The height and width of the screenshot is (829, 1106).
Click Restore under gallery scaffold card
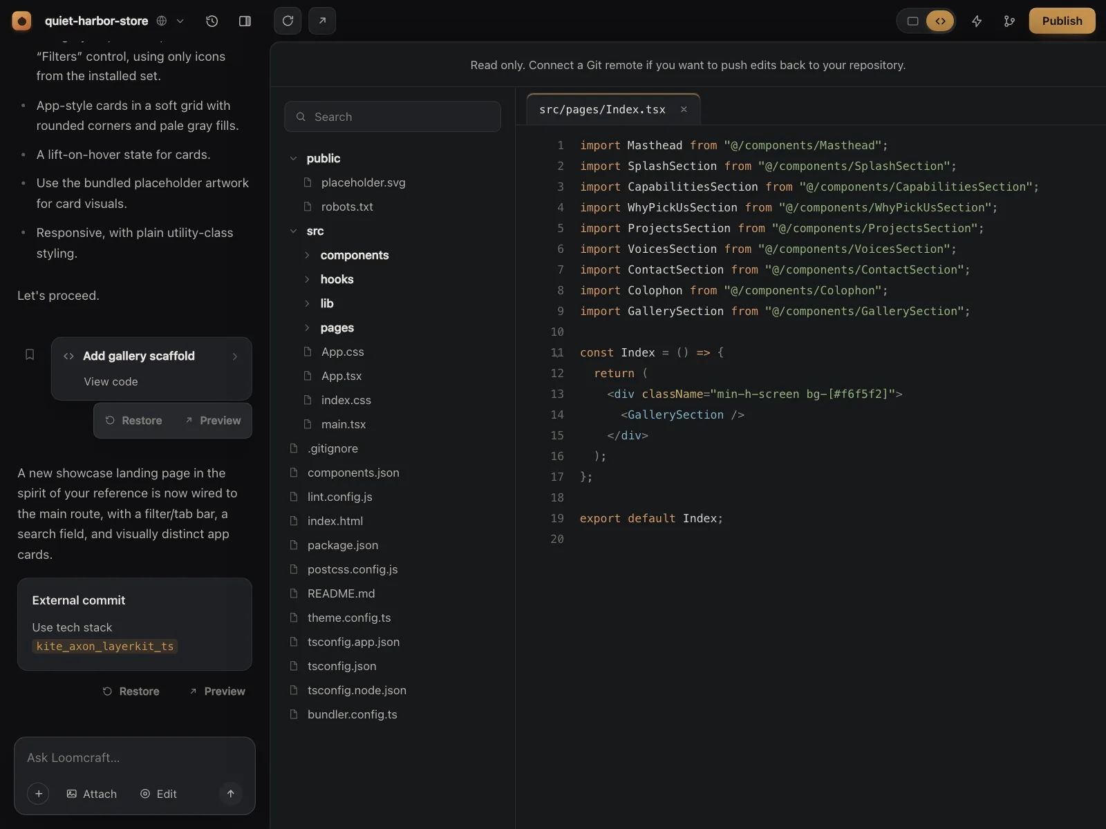(x=133, y=421)
